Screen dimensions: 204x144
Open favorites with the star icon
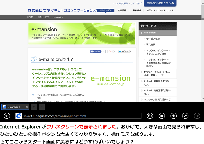pyautogui.click(x=174, y=116)
